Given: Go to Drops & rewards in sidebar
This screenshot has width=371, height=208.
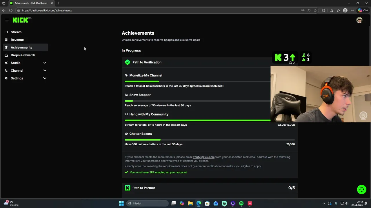Looking at the screenshot, I should [26, 55].
